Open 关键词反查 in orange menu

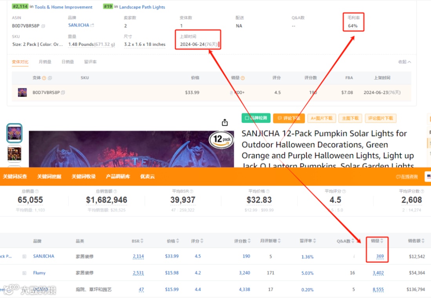pyautogui.click(x=15, y=177)
